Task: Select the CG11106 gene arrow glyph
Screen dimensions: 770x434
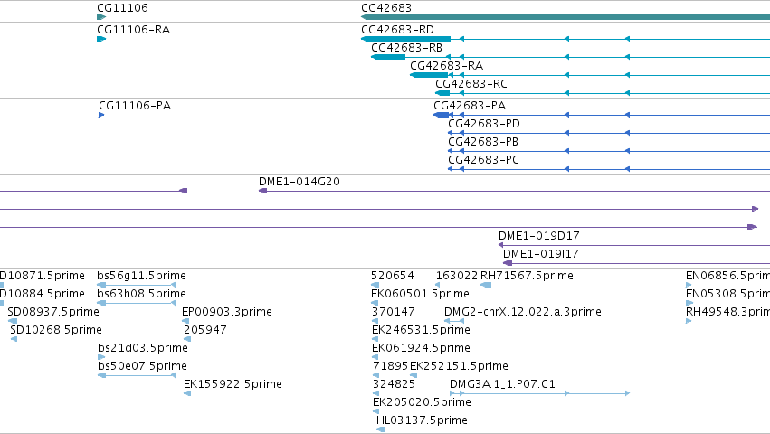Action: [101, 17]
